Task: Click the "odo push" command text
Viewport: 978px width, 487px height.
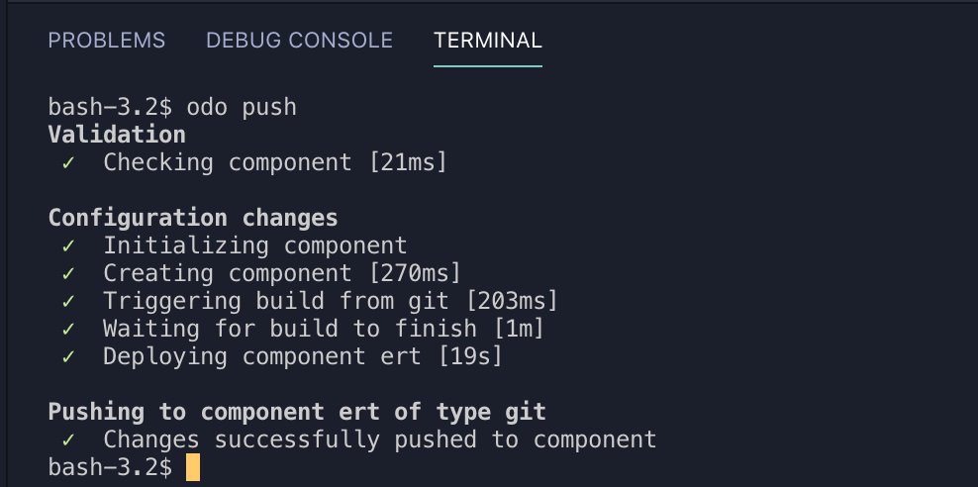Action: [242, 107]
